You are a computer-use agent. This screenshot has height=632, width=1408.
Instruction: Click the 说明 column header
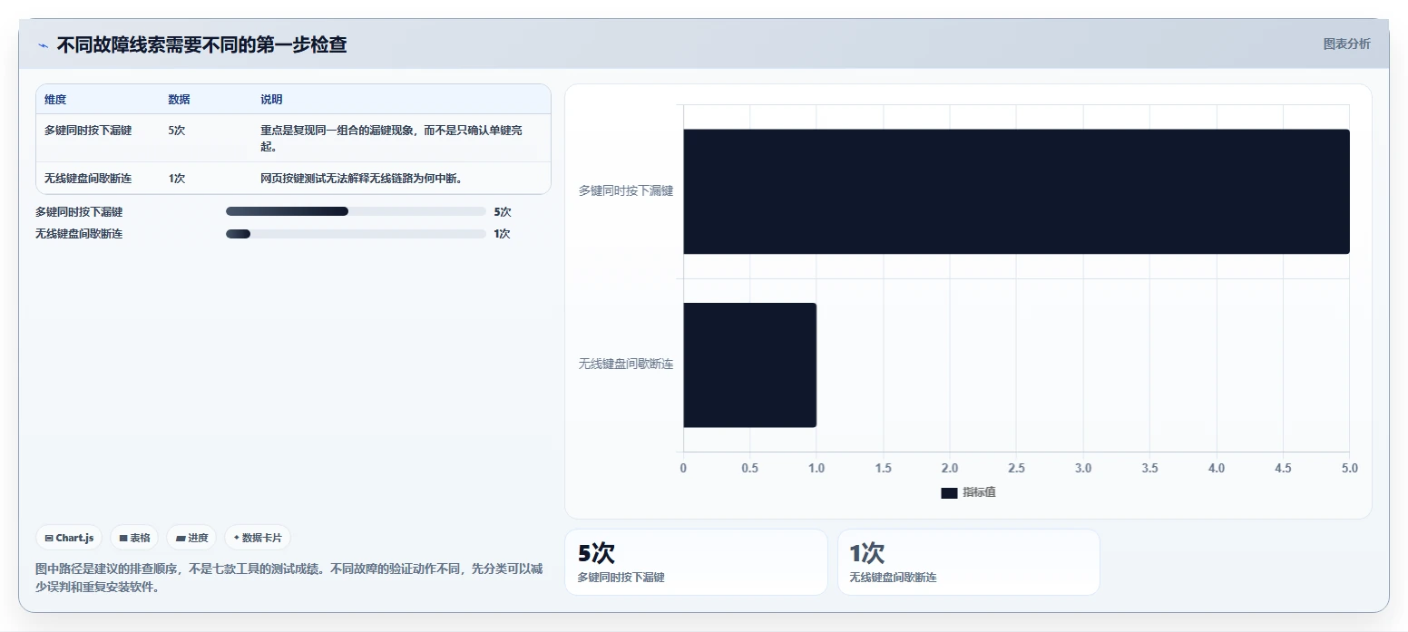point(271,100)
